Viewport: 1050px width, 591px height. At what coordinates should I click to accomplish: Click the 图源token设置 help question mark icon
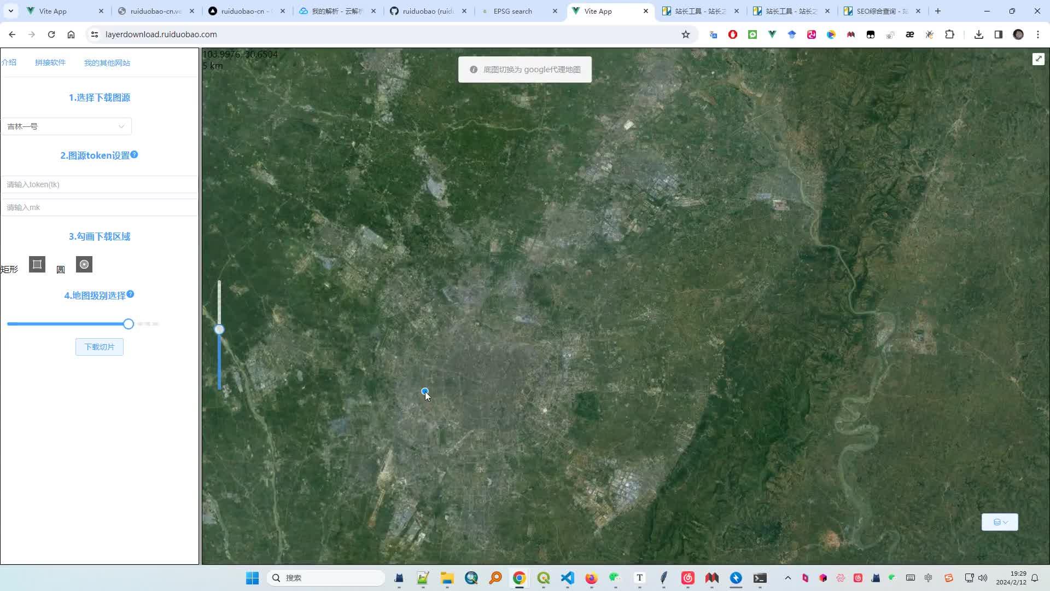coord(135,154)
